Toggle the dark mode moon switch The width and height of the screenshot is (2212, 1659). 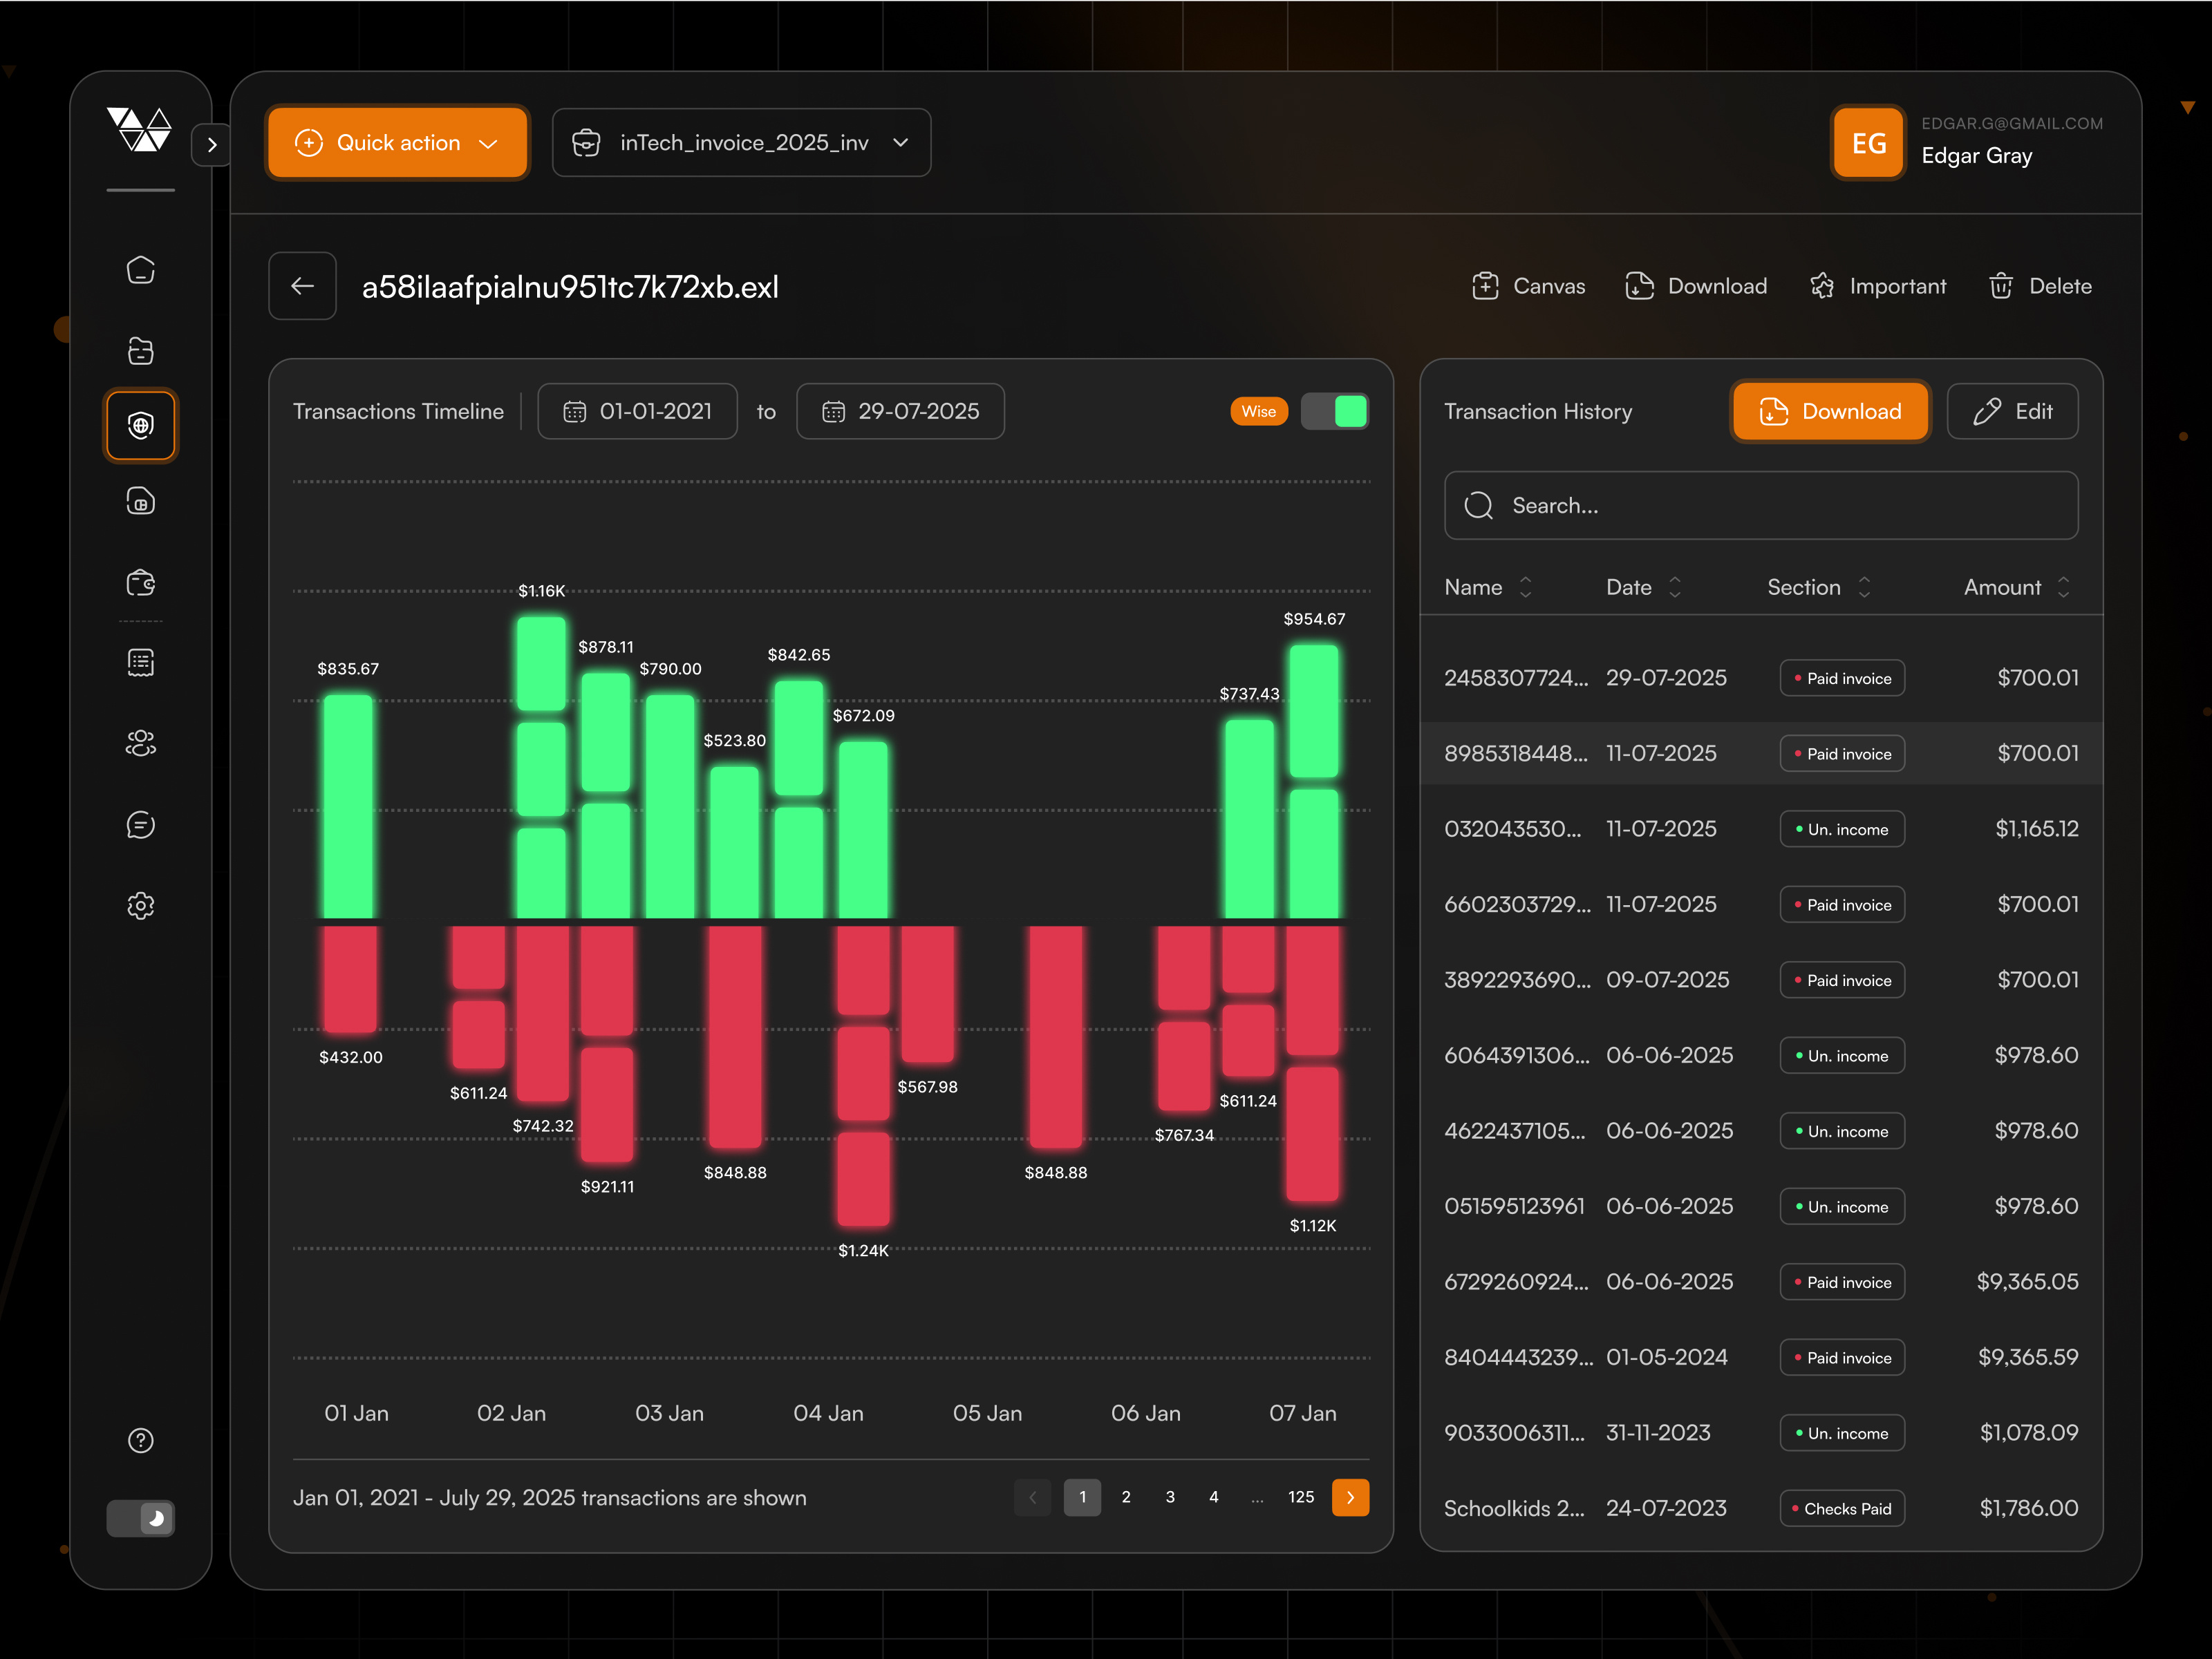141,1518
